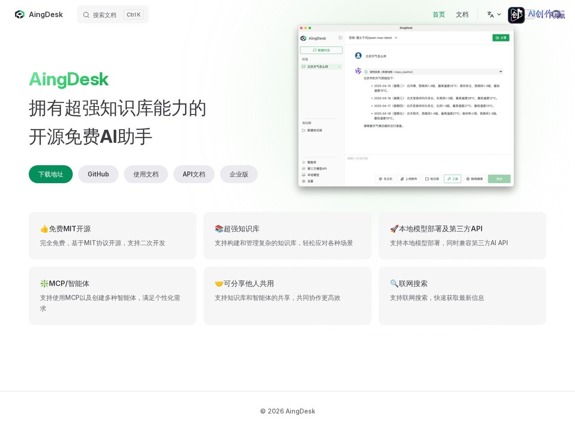Click the AingDesk app screenshot image

(406, 106)
